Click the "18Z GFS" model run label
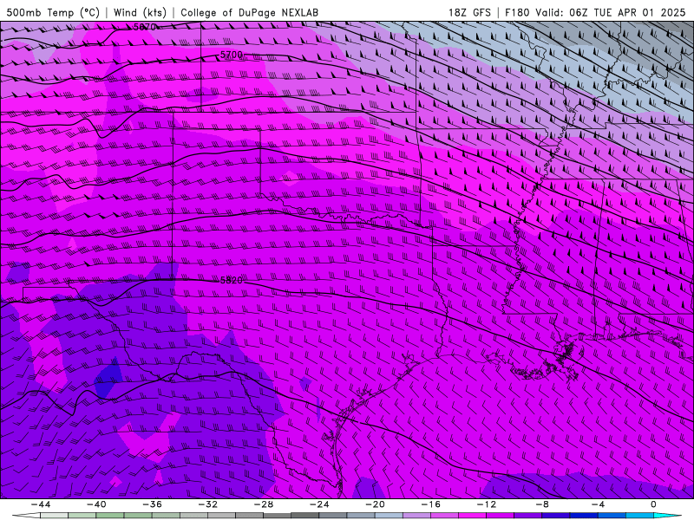The height and width of the screenshot is (520, 694). pyautogui.click(x=469, y=12)
